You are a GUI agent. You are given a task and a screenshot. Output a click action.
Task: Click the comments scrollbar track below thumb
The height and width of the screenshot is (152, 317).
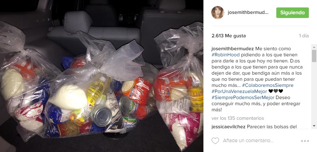coord(314,93)
